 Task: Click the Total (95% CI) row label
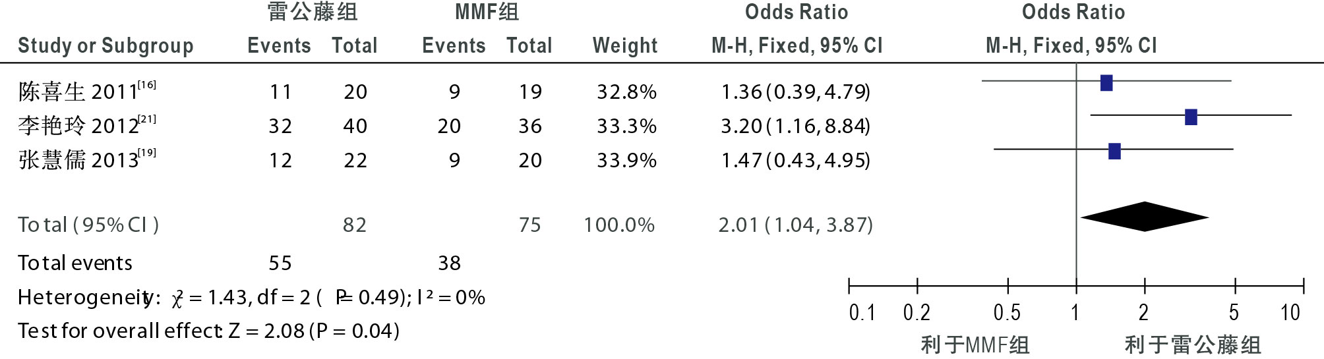(88, 225)
